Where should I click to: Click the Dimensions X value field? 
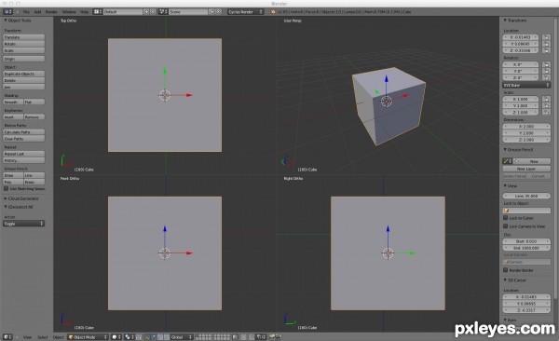[526, 127]
